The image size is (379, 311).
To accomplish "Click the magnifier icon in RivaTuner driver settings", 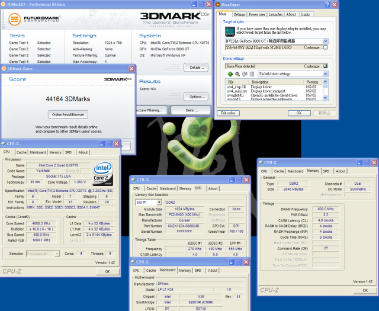I will 237,74.
